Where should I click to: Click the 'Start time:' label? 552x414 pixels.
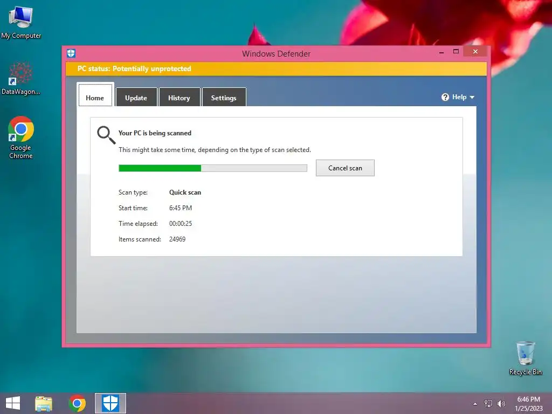pos(133,208)
